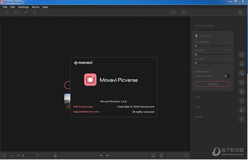Reset all changes with the refresh icon
Screen dimensions: 248x160
(x=35, y=13)
